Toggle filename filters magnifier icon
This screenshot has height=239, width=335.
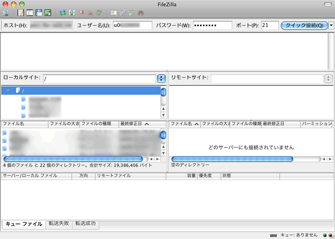pos(123,13)
